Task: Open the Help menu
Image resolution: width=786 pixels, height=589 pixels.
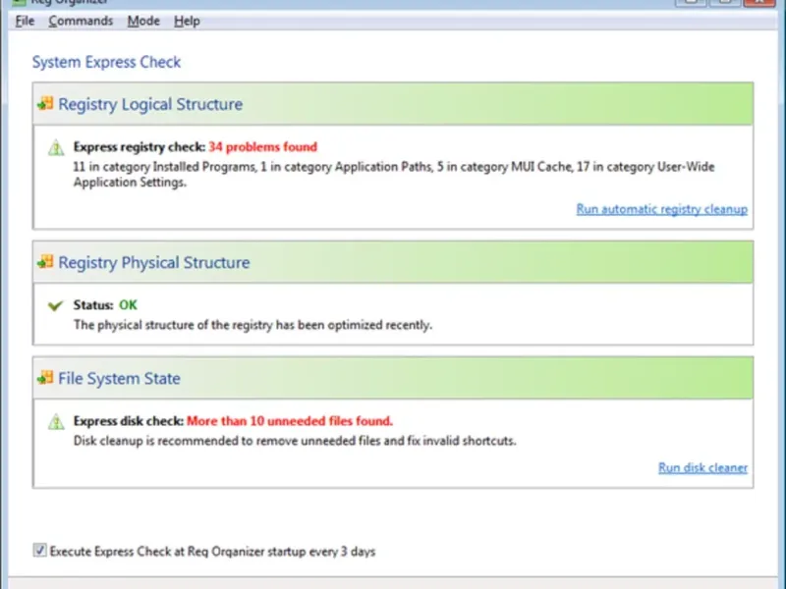Action: coord(187,21)
